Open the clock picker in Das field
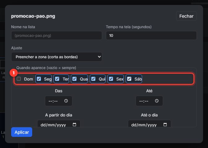This screenshot has height=148, width=208. tap(66, 101)
